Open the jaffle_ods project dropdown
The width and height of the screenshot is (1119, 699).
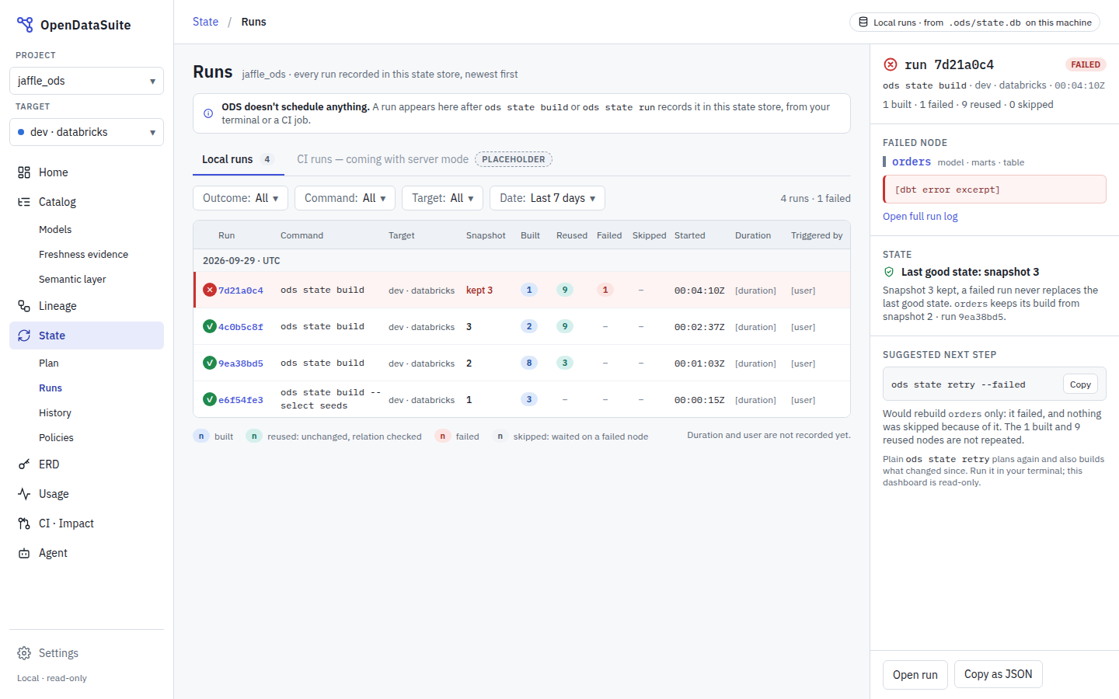pyautogui.click(x=86, y=81)
